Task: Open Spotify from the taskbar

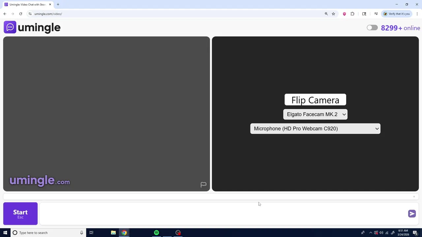Action: [156, 233]
